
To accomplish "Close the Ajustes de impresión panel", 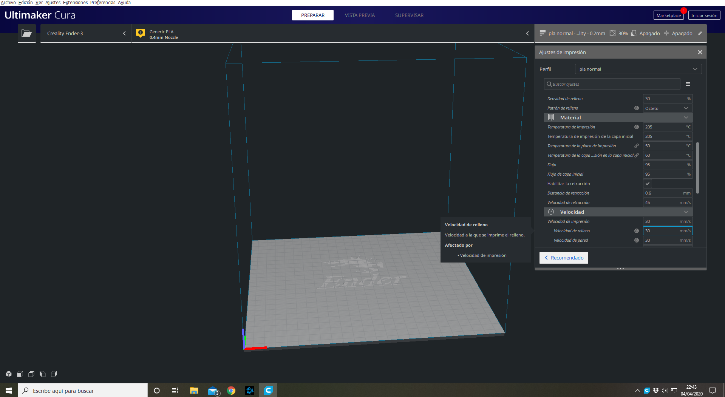I will point(700,52).
